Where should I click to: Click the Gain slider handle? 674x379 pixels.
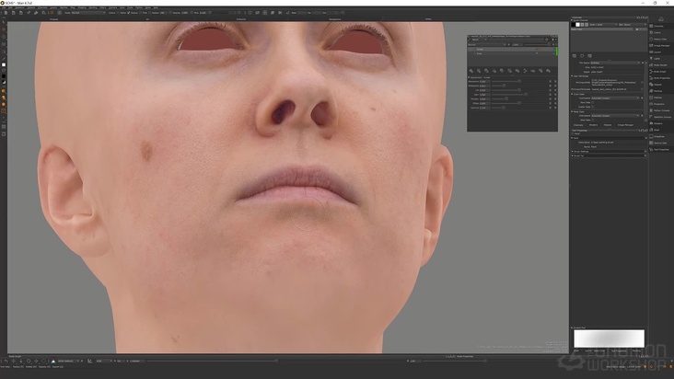point(525,95)
